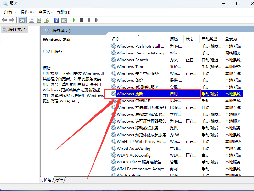Refresh the services list via toolbar icon
Viewport: 254px width, 191px height.
pos(39,20)
